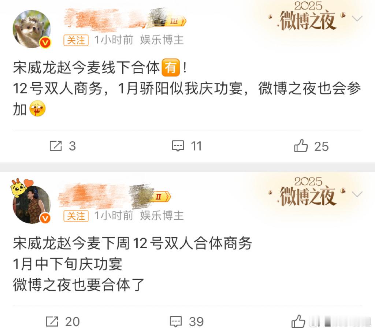Tap the first user's blurred username

[x=112, y=20]
